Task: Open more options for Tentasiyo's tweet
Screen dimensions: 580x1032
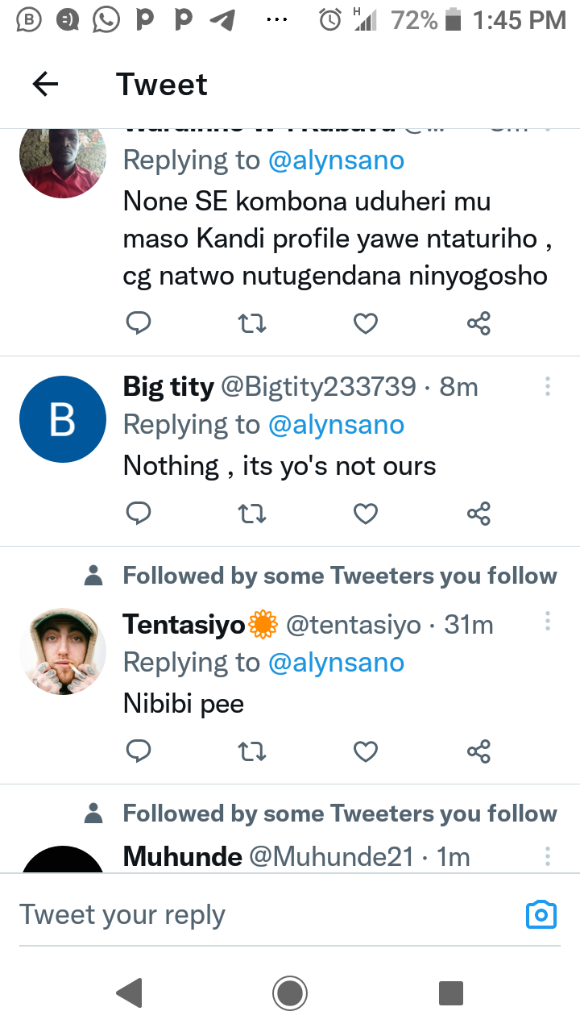Action: point(548,622)
